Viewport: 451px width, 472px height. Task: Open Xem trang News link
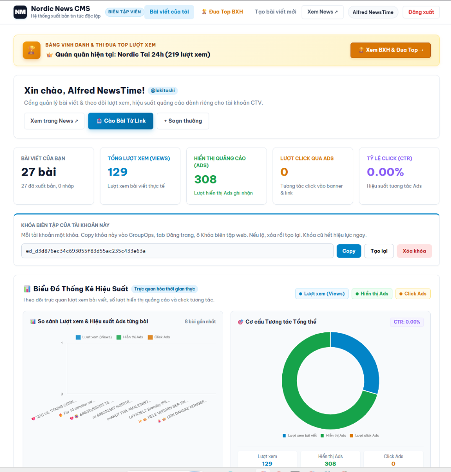pyautogui.click(x=54, y=121)
